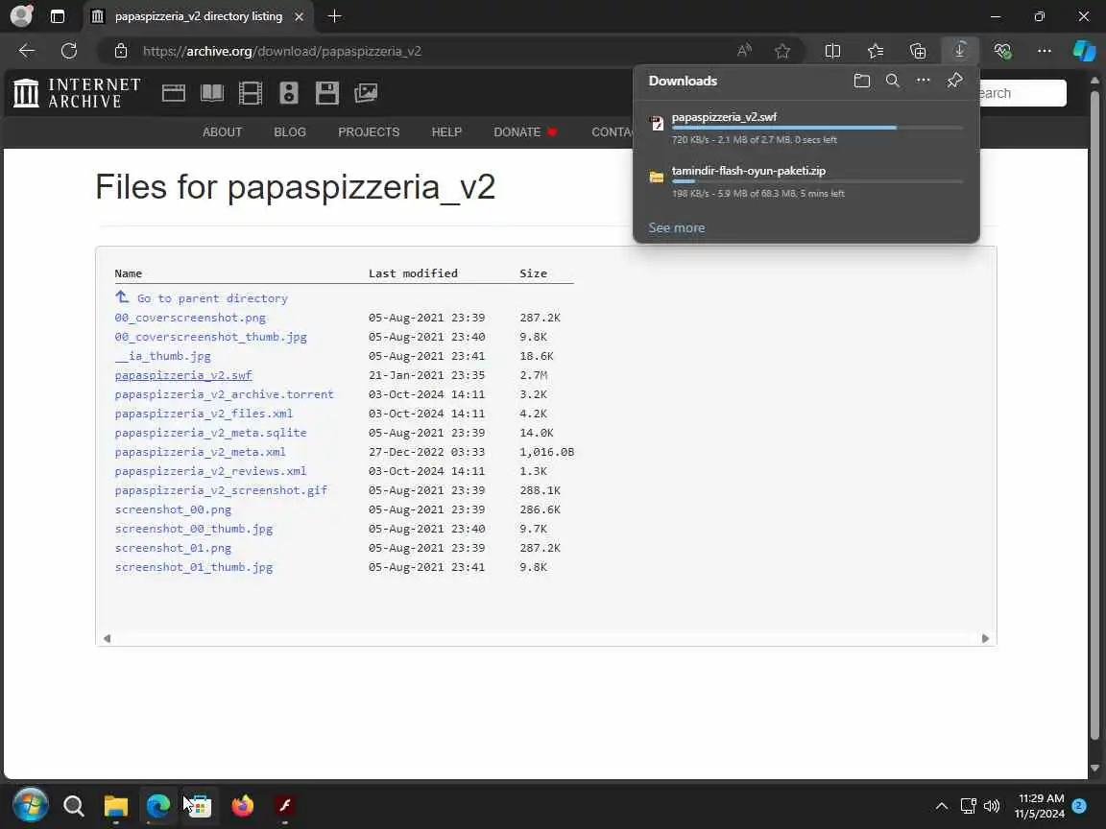Click the file listing left scroll arrow
1106x829 pixels.
pyautogui.click(x=108, y=639)
